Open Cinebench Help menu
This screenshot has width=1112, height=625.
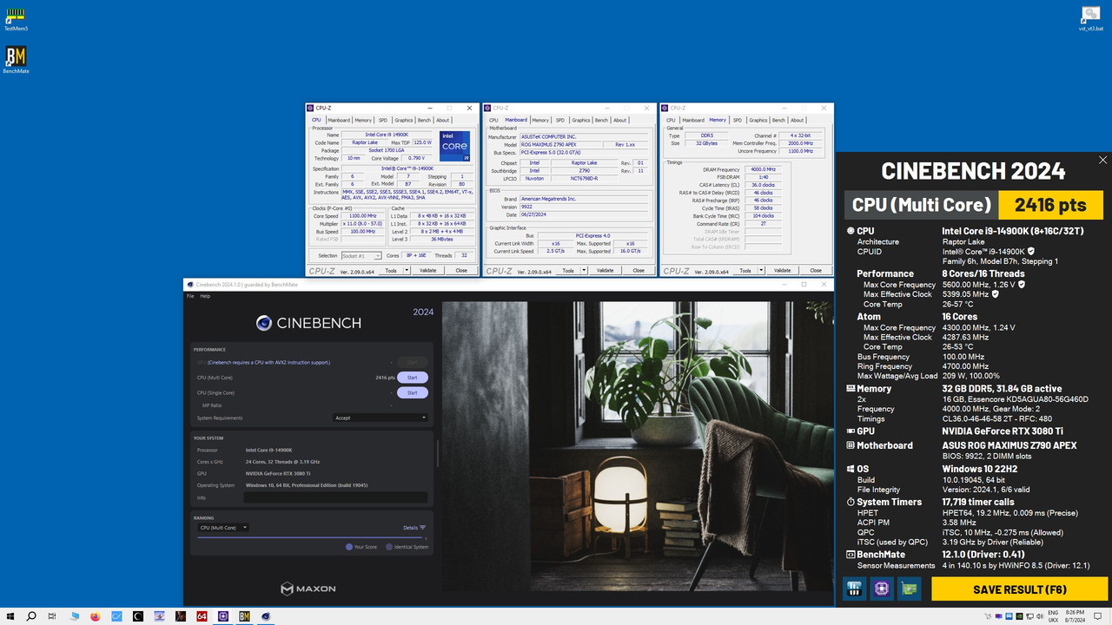[206, 296]
